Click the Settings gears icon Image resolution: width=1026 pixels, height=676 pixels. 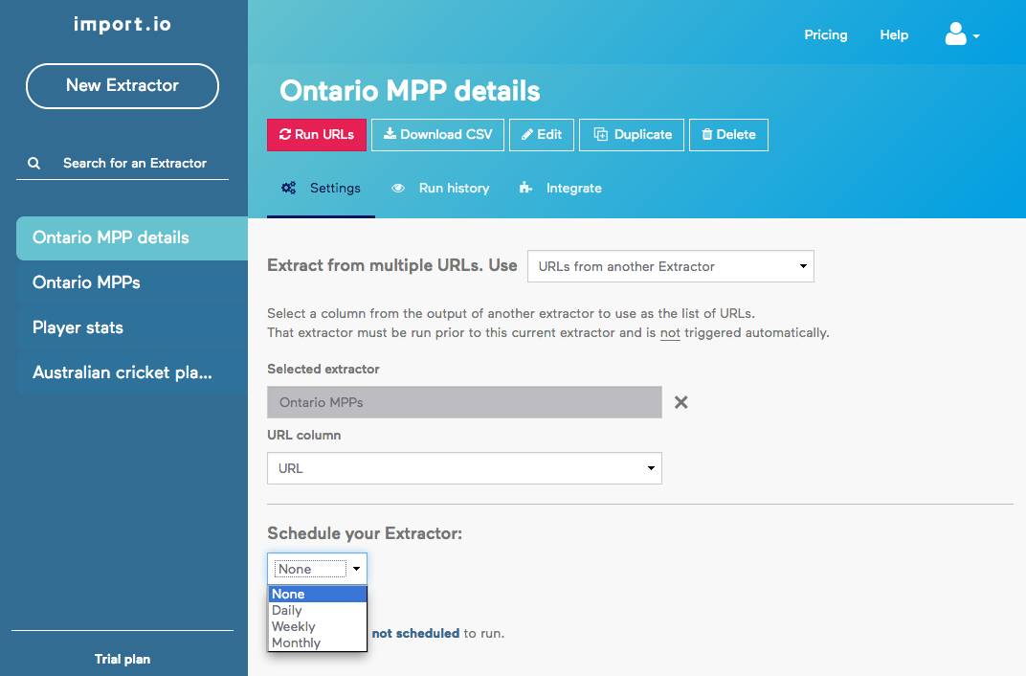(x=289, y=188)
